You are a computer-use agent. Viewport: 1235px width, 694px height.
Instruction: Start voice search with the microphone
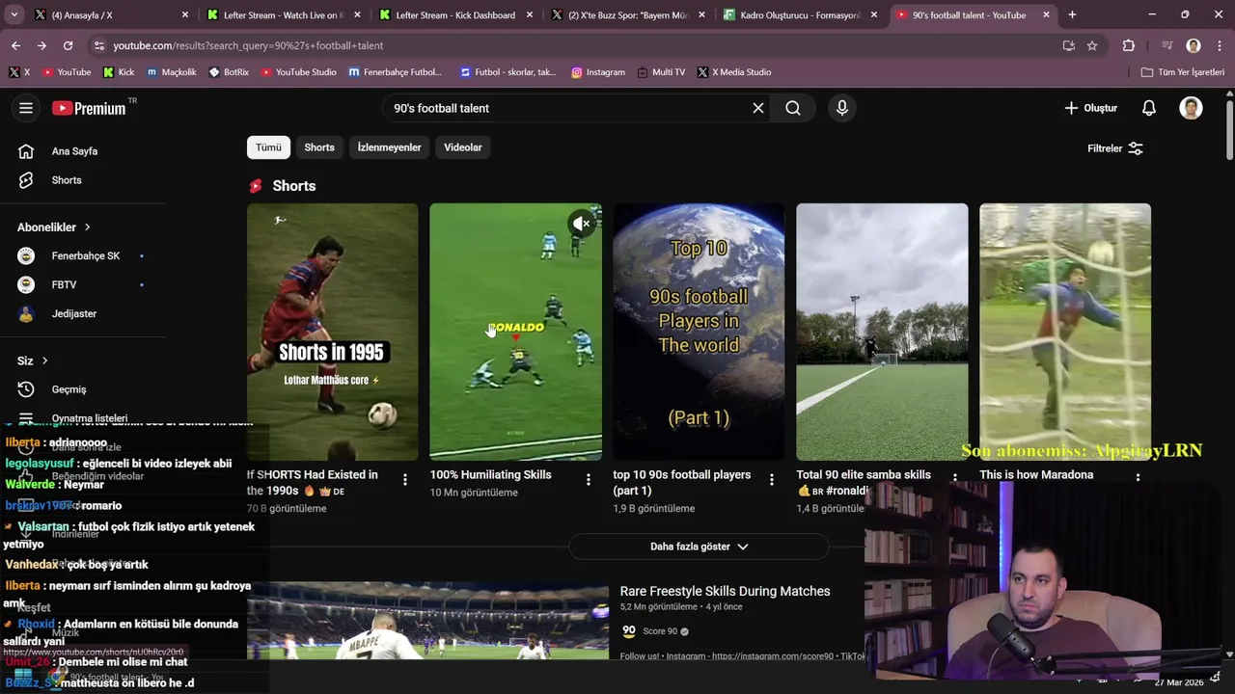click(842, 108)
